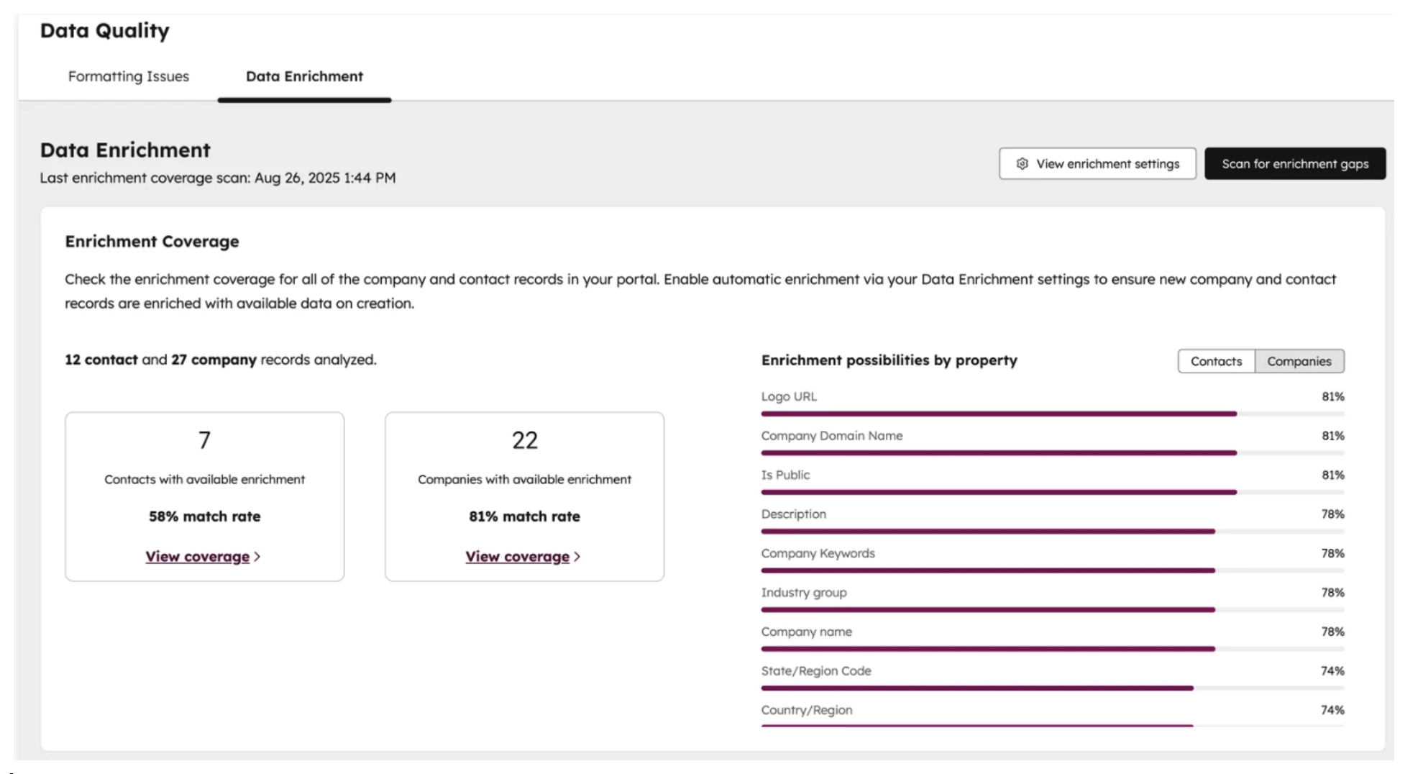Click the Industry group property label
Image resolution: width=1418 pixels, height=774 pixels.
[x=804, y=593]
